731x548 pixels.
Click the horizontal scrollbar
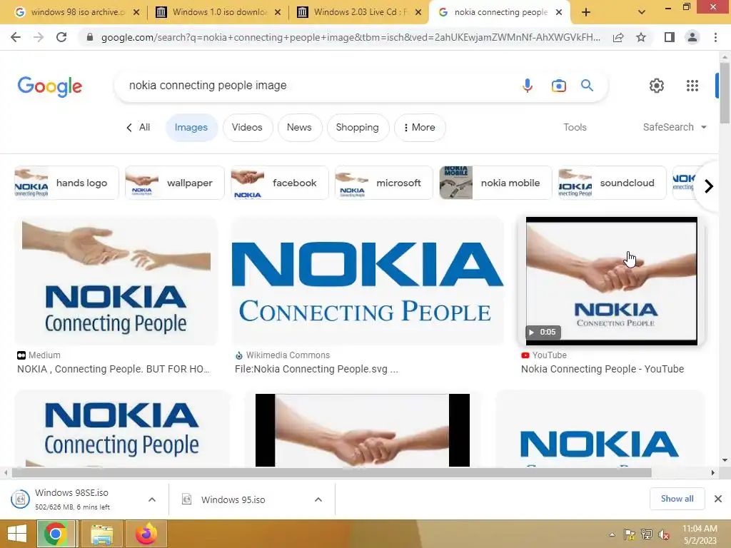[331, 472]
